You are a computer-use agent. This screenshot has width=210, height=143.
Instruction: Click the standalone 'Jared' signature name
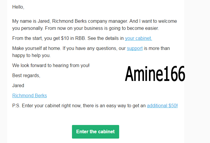18,86
